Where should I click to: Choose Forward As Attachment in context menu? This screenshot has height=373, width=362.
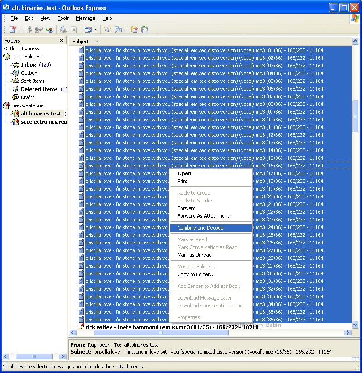[211, 216]
